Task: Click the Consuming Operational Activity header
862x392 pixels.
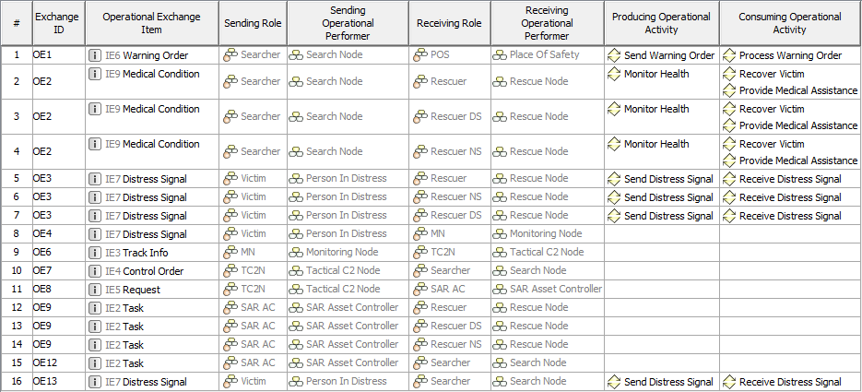Action: click(x=789, y=23)
